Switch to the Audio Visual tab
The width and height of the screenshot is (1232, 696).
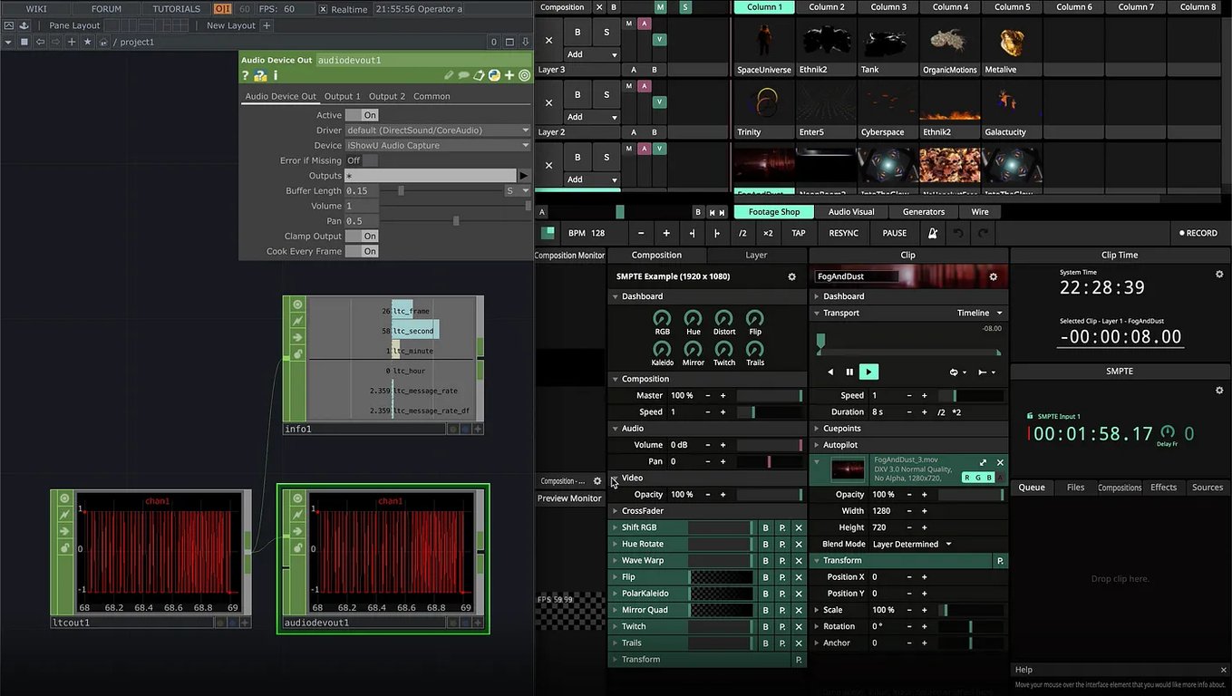(850, 211)
